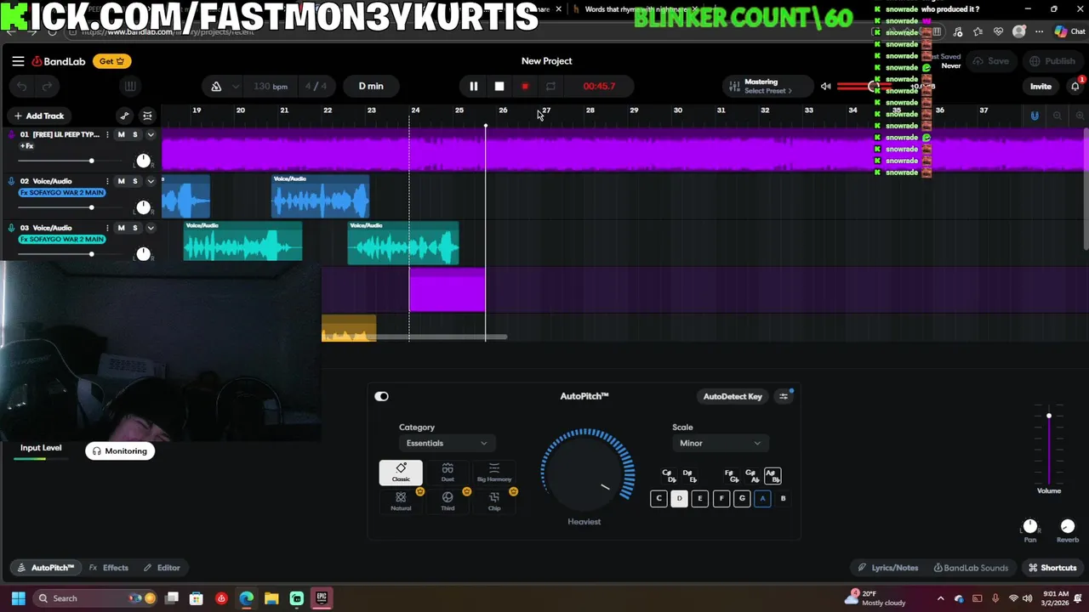The image size is (1089, 612).
Task: Mute track 03 Voice/Audio
Action: click(121, 228)
